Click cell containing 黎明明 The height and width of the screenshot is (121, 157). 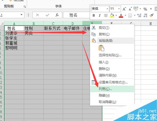[x=14, y=48]
